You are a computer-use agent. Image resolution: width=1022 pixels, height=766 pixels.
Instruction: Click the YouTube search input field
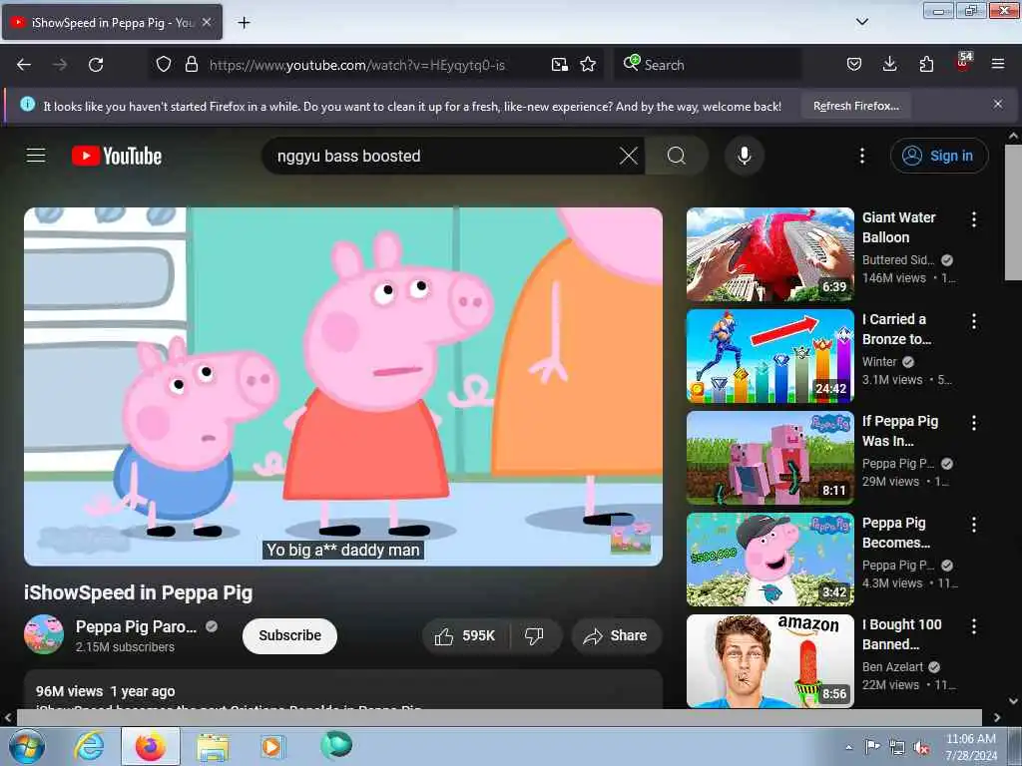[443, 156]
